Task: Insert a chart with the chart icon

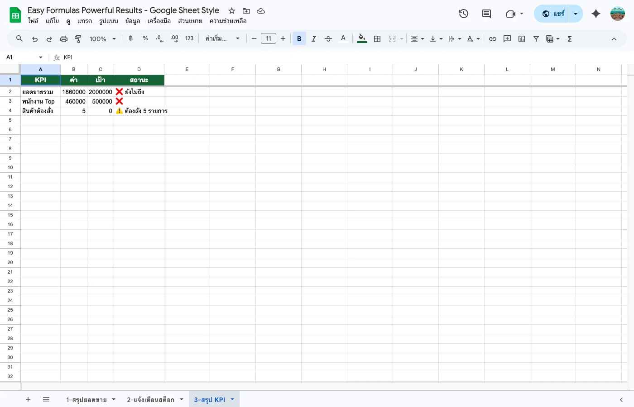Action: (521, 38)
